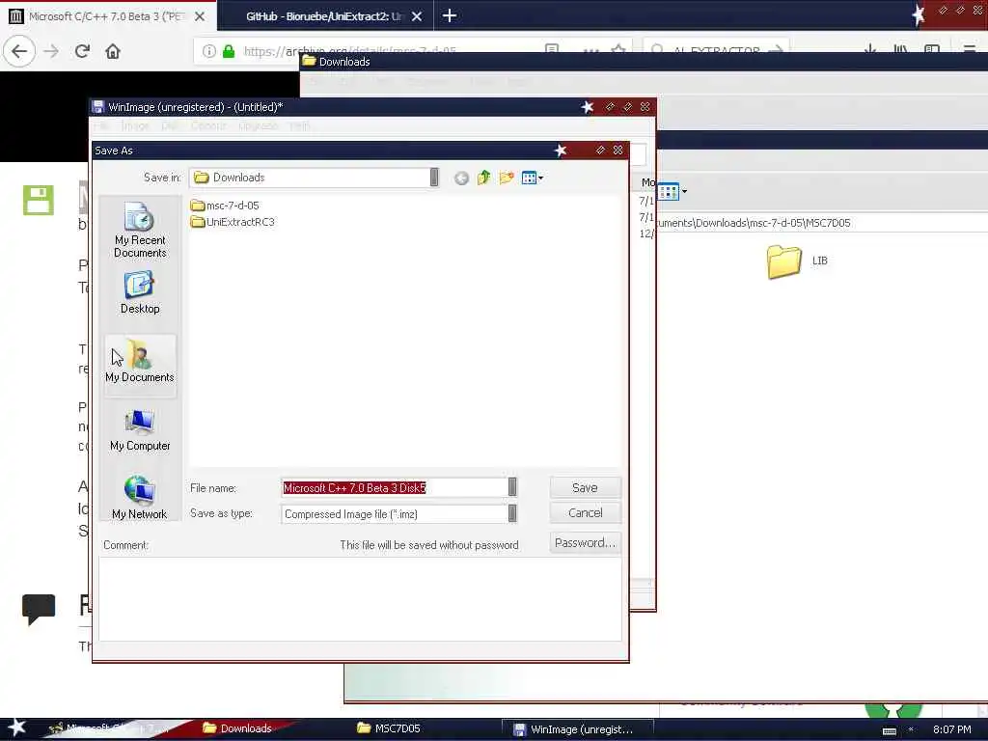The image size is (988, 741).
Task: Click the browser Forward arrow
Action: [x=51, y=51]
